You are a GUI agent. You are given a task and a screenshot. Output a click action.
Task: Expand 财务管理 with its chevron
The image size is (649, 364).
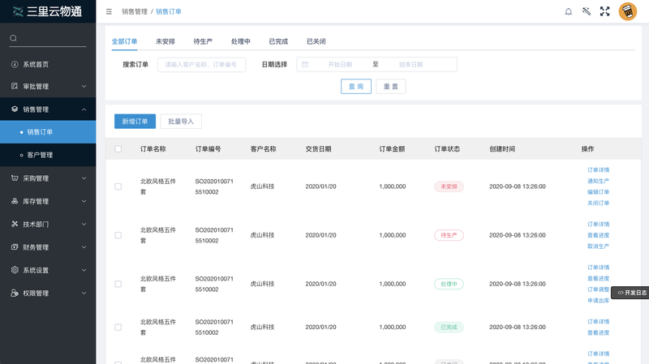84,247
